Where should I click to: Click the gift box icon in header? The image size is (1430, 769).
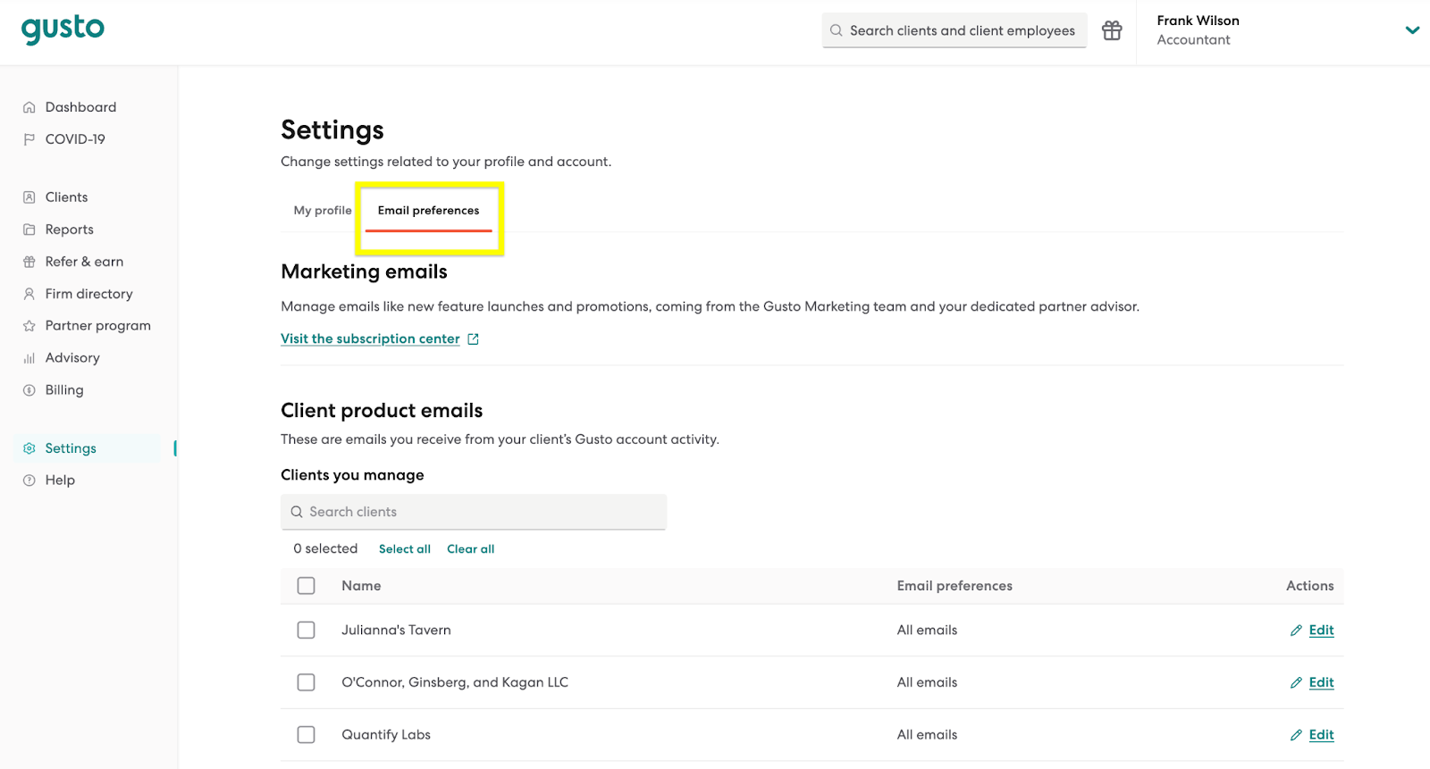pyautogui.click(x=1112, y=30)
